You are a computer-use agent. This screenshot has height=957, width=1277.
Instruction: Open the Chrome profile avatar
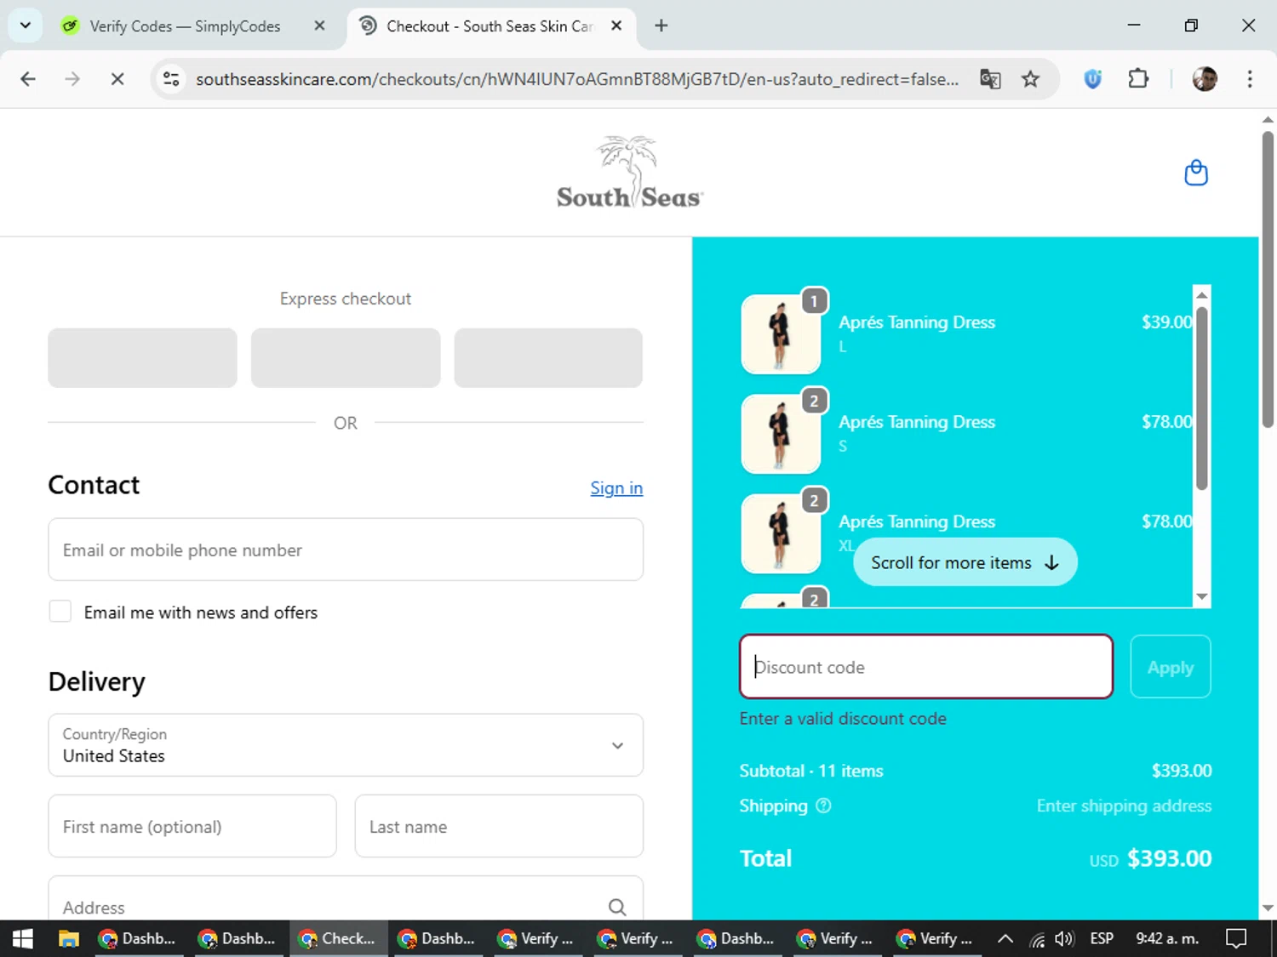click(1205, 79)
